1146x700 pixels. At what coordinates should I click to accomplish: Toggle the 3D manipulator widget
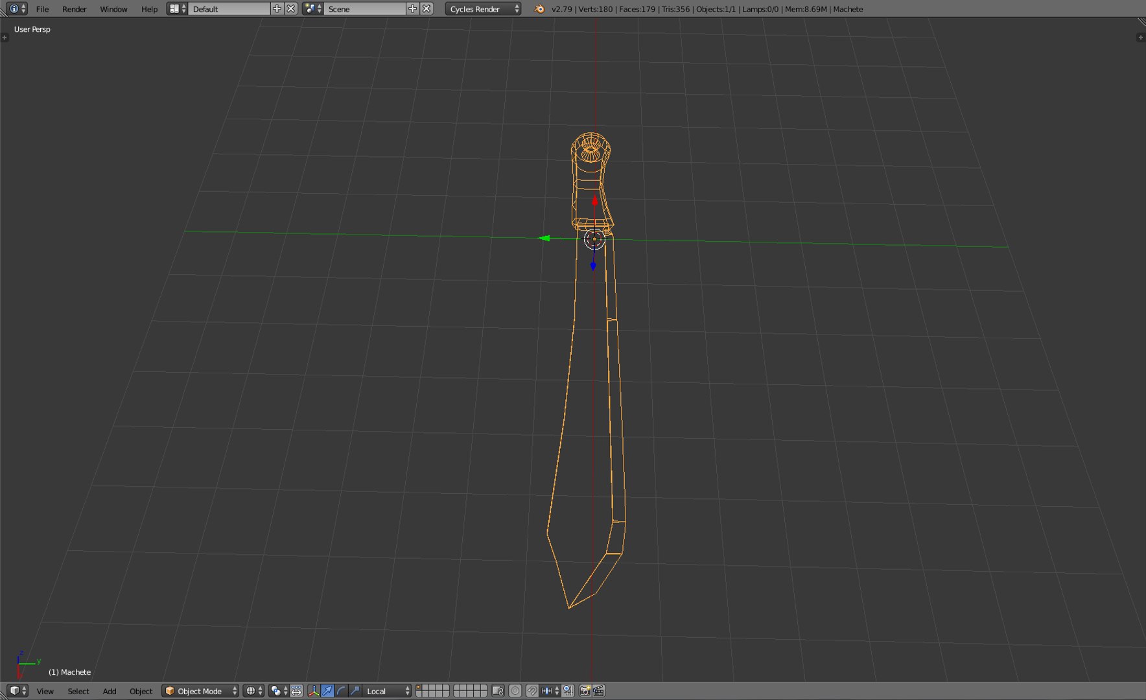314,691
